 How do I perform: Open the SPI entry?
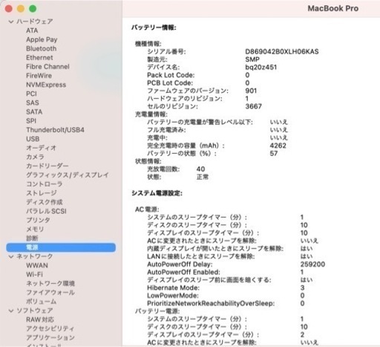[31, 121]
